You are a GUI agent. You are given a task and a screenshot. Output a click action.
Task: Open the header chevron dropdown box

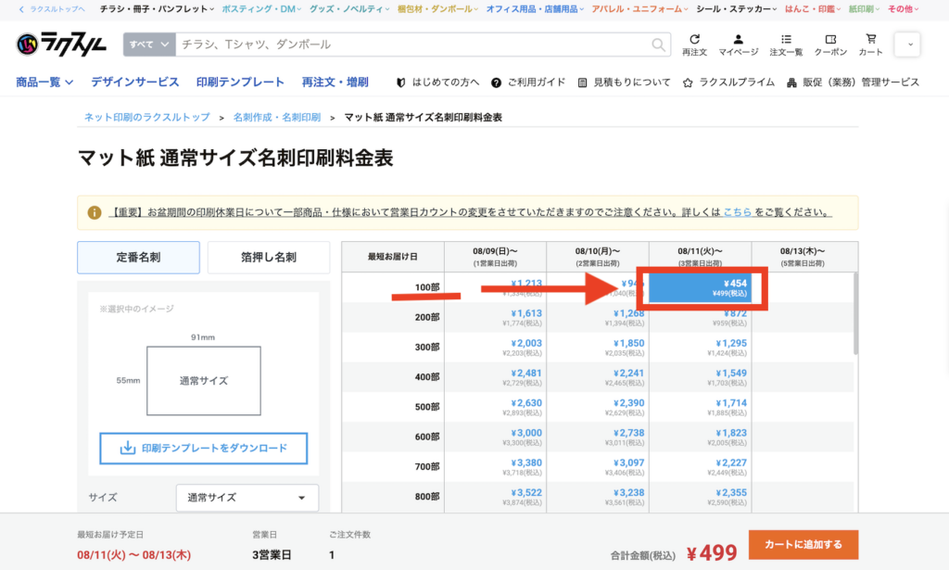[x=906, y=44]
